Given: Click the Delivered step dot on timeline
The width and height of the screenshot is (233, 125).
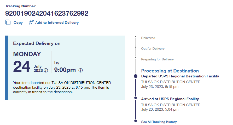Looking at the screenshot, I should (135, 37).
